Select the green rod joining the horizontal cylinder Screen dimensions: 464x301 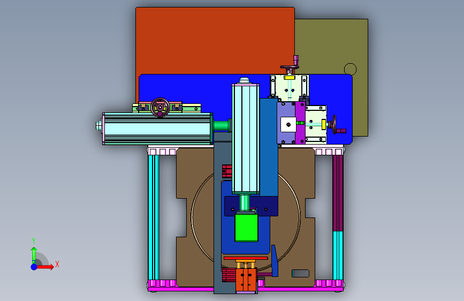click(222, 126)
